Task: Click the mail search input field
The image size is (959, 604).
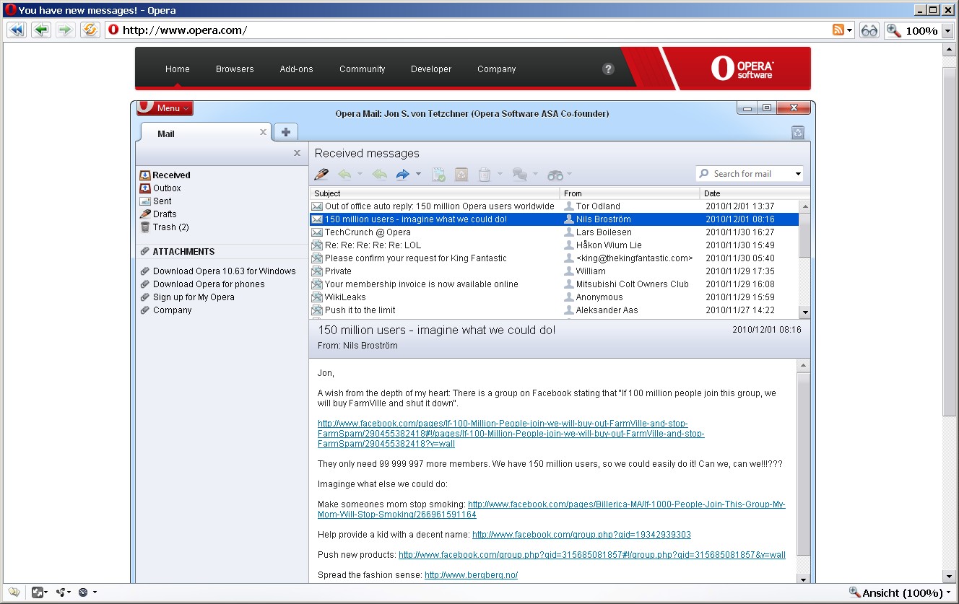Action: [747, 173]
